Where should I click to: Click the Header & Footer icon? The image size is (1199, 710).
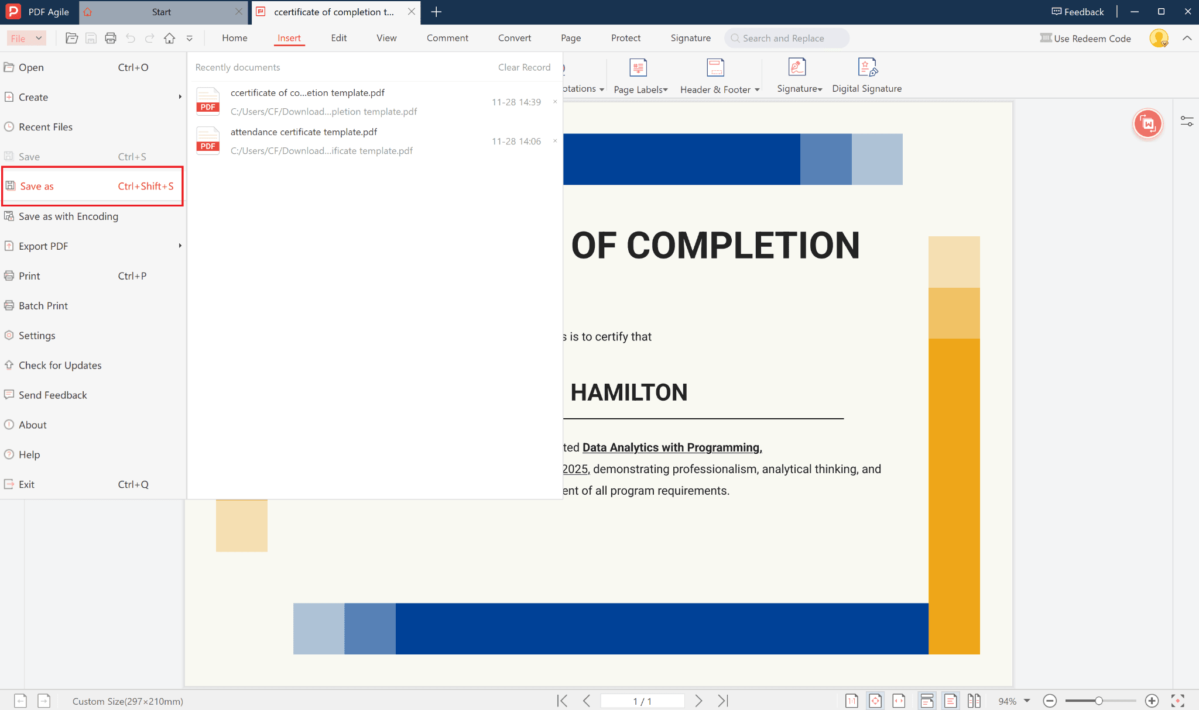(715, 68)
